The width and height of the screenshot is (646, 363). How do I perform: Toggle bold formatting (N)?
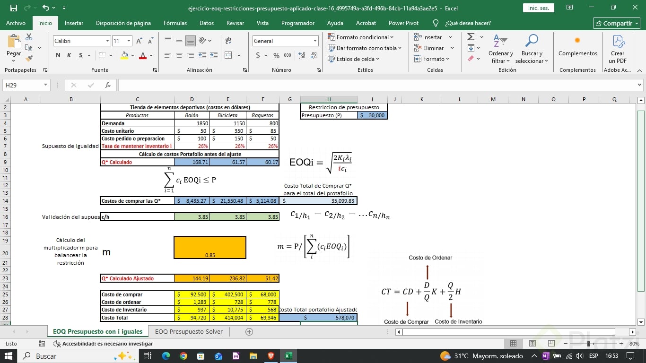[58, 55]
